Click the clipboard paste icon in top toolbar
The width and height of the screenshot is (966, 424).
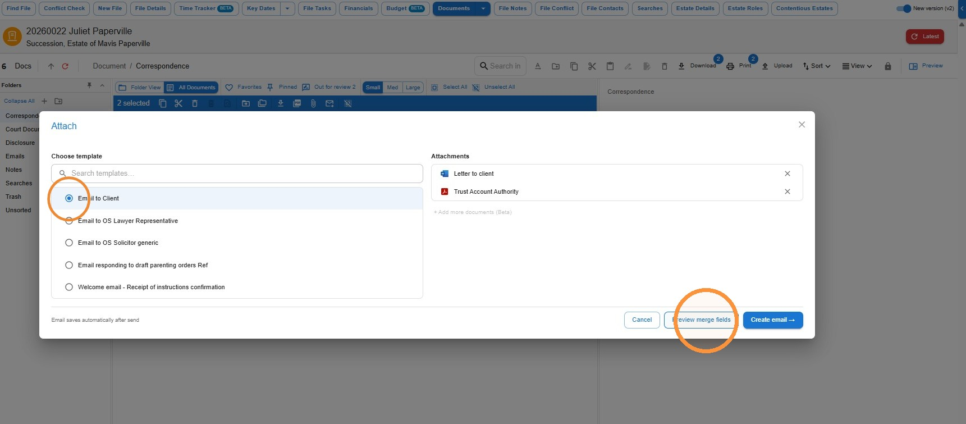(610, 66)
